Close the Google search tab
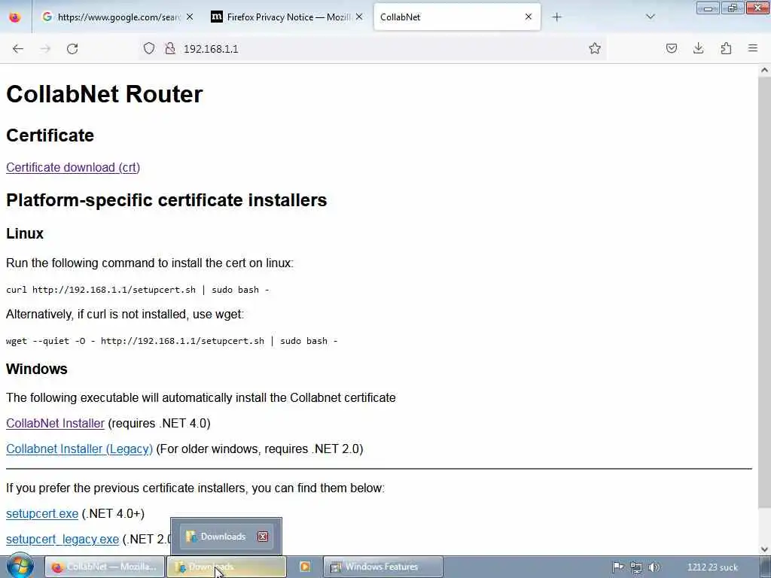 (x=190, y=17)
